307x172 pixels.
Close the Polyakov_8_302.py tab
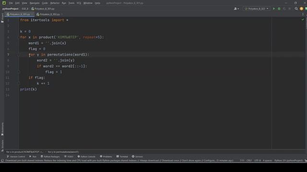(62, 14)
